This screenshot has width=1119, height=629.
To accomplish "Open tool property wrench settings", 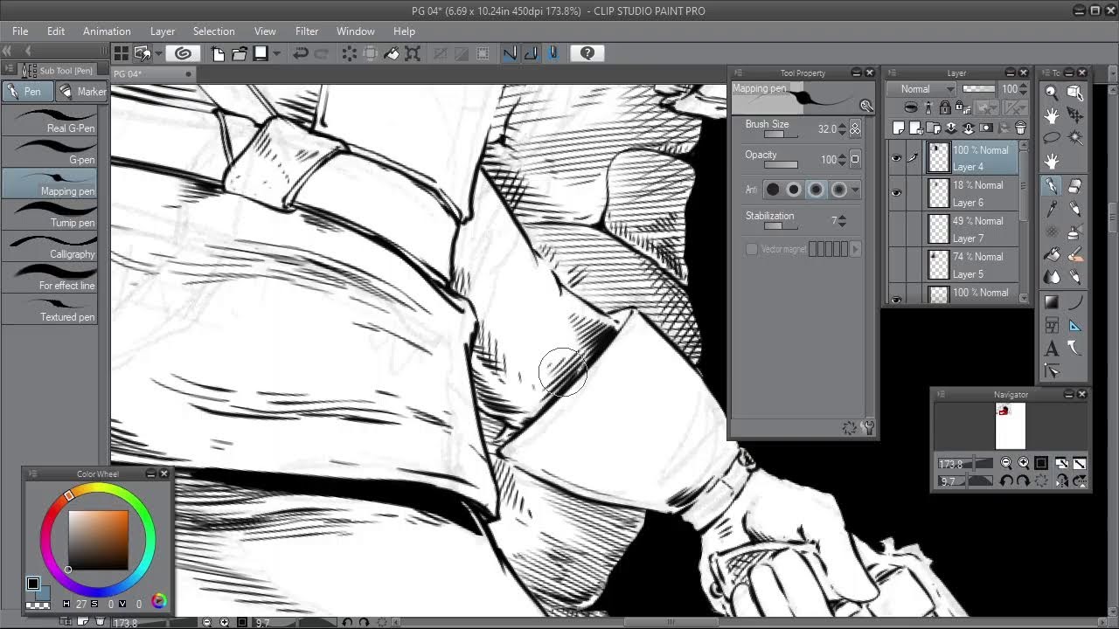I will click(867, 427).
